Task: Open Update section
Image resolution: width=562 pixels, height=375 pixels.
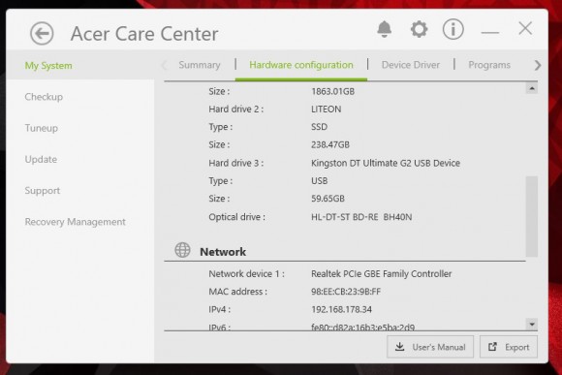Action: (41, 159)
